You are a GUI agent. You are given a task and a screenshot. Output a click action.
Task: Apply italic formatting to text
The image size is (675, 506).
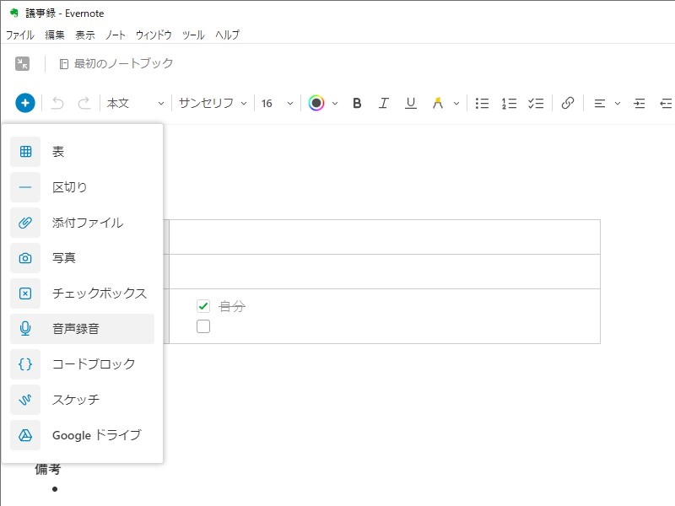384,103
